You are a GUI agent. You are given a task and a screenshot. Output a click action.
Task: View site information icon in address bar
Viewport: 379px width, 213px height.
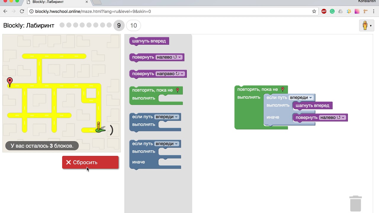[31, 12]
